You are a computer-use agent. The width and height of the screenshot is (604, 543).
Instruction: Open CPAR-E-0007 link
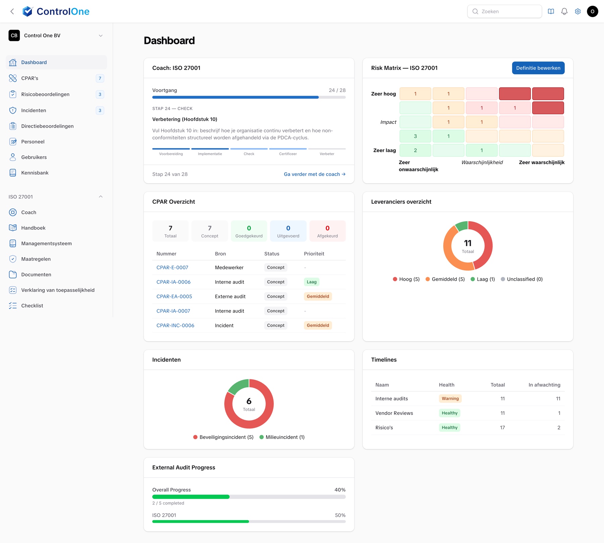pyautogui.click(x=172, y=268)
